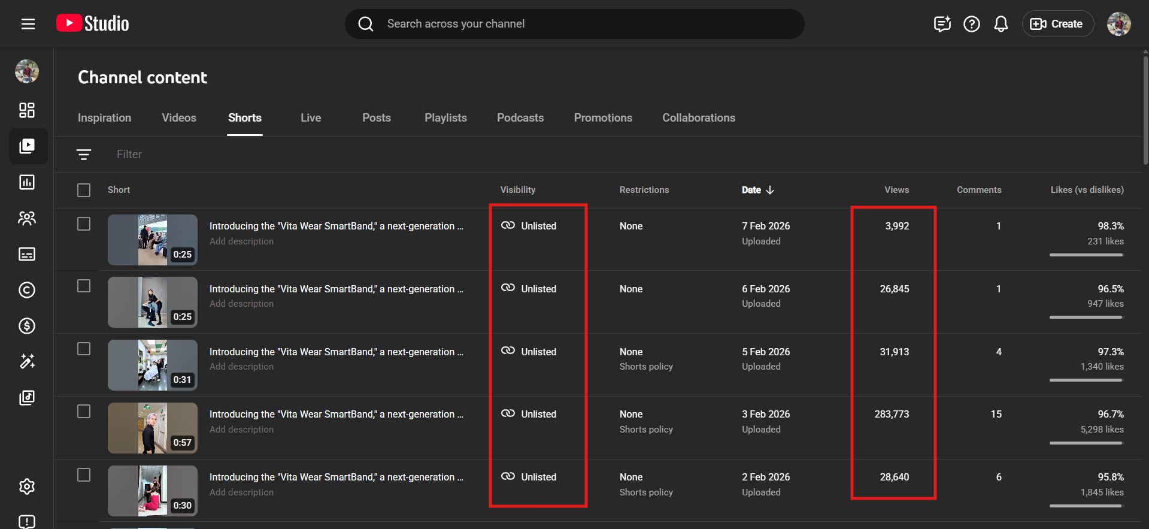The width and height of the screenshot is (1149, 529).
Task: Open the hamburger navigation menu
Action: [x=28, y=24]
